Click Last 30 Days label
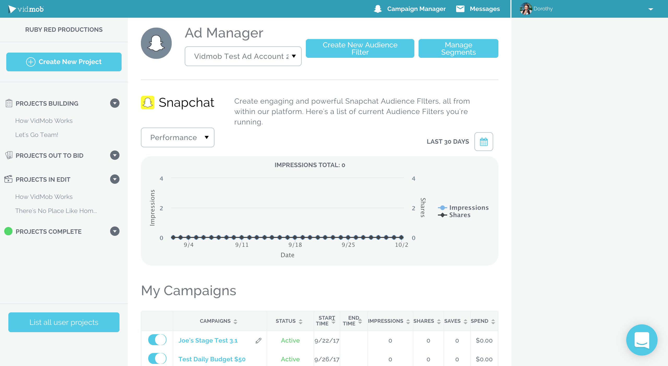Image resolution: width=668 pixels, height=366 pixels. [448, 142]
